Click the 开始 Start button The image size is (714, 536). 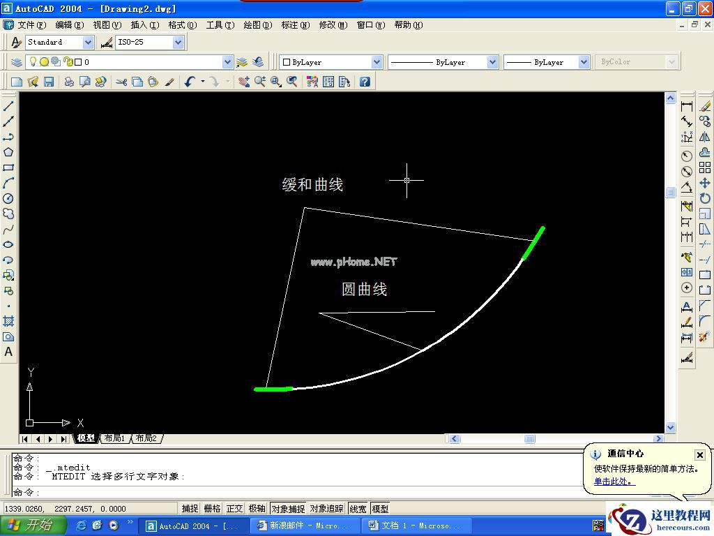(x=33, y=526)
